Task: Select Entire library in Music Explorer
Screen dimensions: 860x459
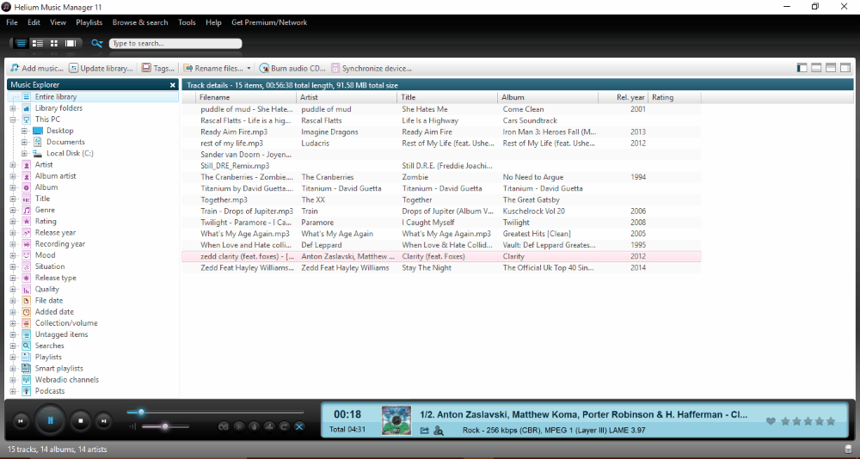Action: tap(56, 96)
